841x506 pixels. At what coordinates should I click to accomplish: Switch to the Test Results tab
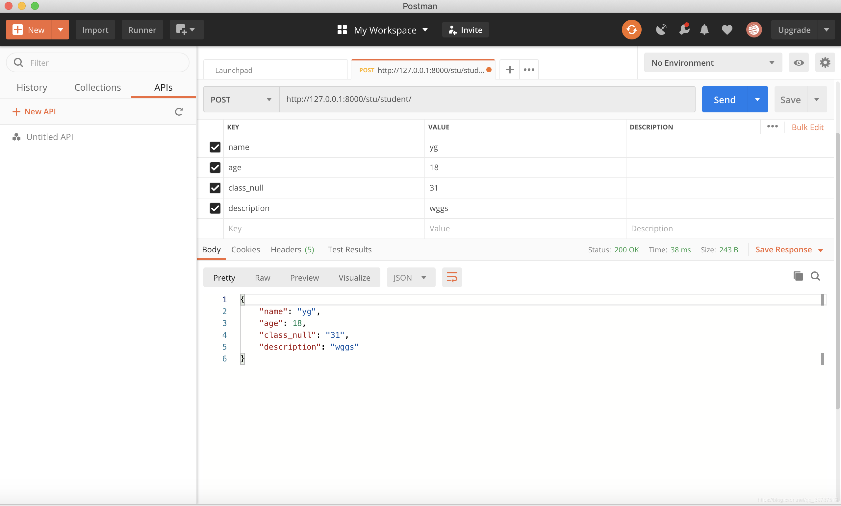[x=350, y=249]
